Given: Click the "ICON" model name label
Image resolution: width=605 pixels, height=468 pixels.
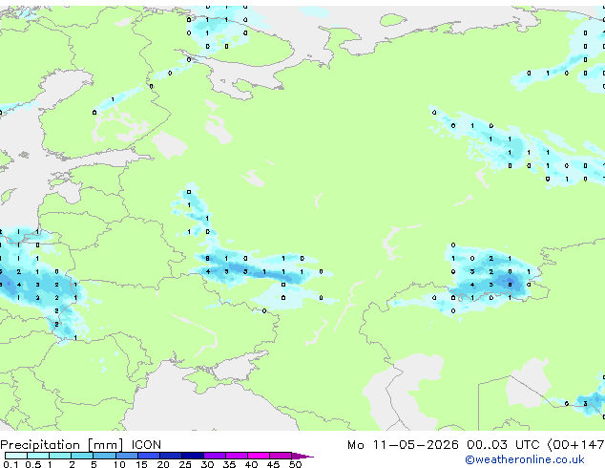Looking at the screenshot, I should pyautogui.click(x=146, y=445).
